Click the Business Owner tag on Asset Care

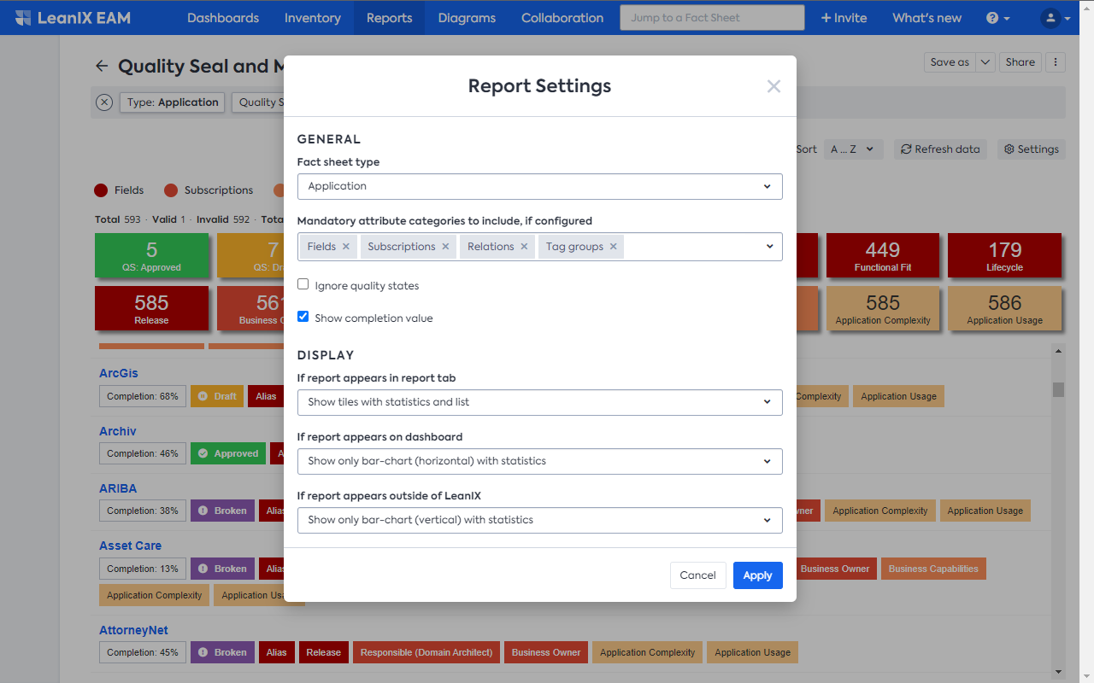click(835, 569)
